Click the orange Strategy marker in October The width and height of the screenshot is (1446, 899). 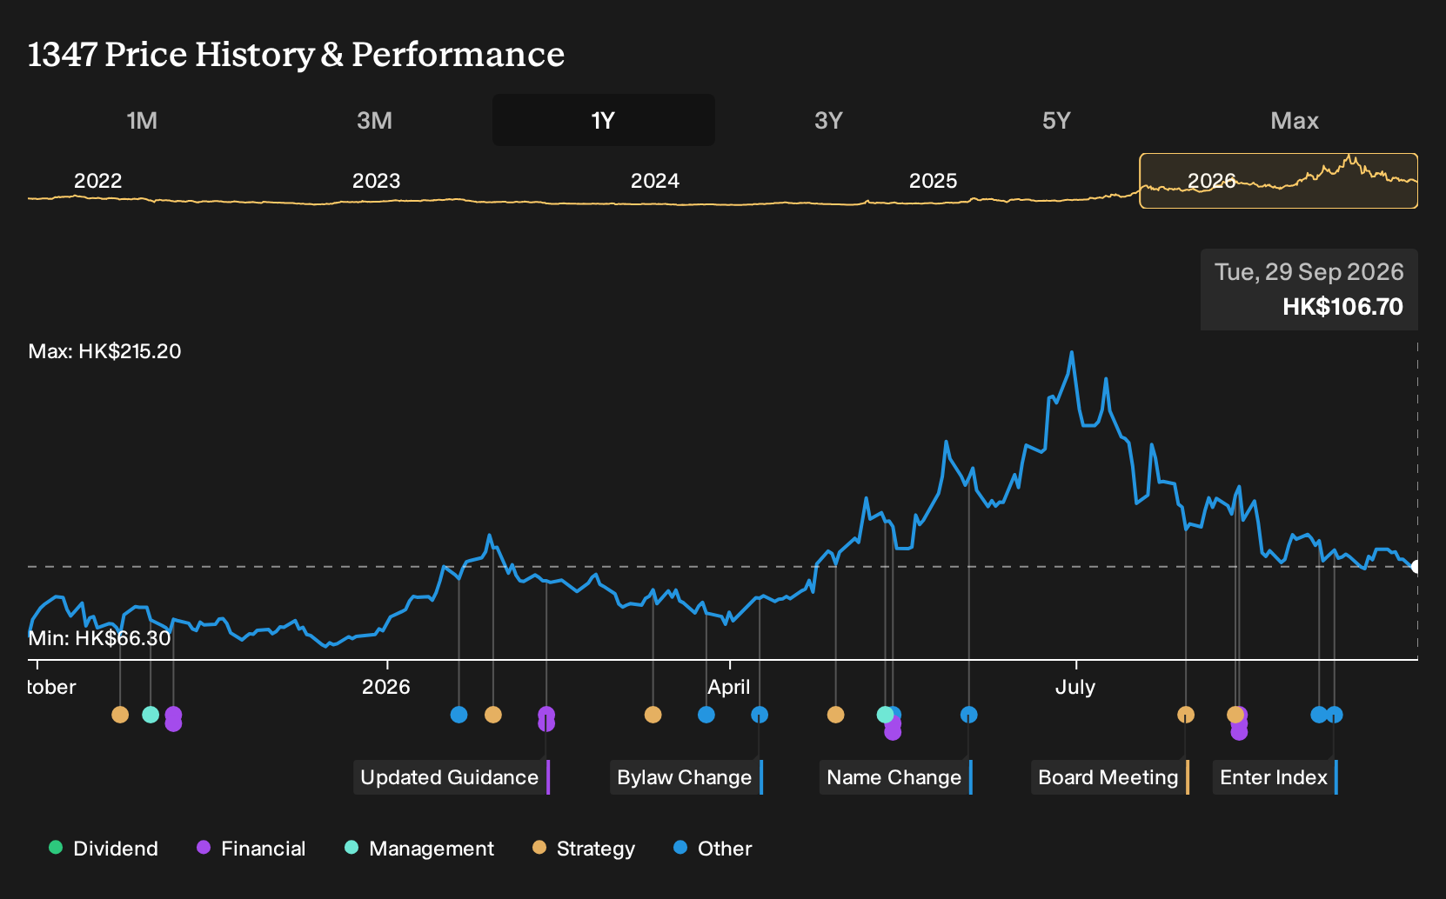(120, 715)
